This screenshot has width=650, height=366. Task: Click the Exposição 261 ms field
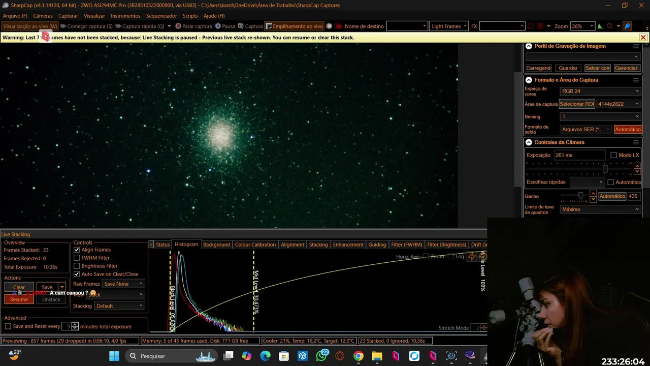pos(579,155)
